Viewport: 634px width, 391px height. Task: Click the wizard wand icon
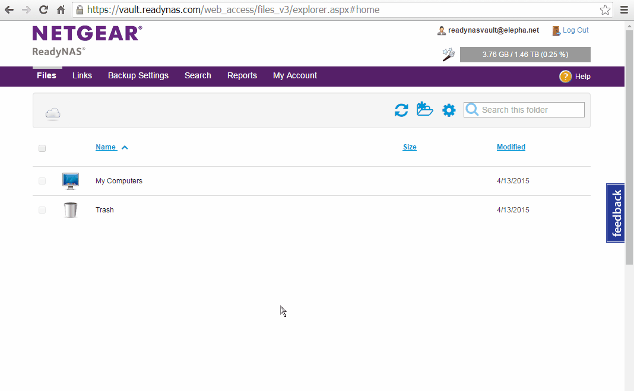[448, 55]
